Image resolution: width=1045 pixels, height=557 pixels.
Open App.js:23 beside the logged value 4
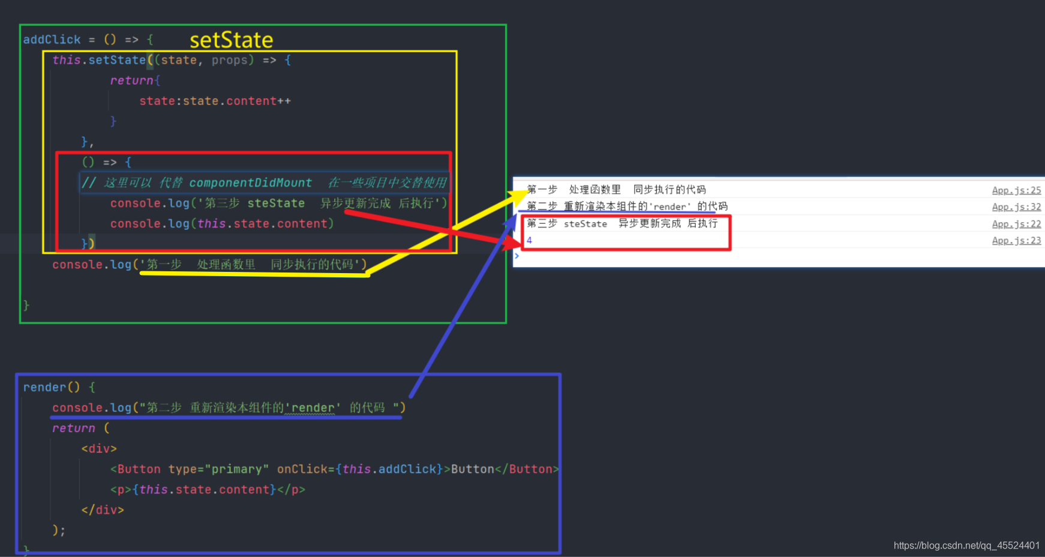tap(1016, 240)
